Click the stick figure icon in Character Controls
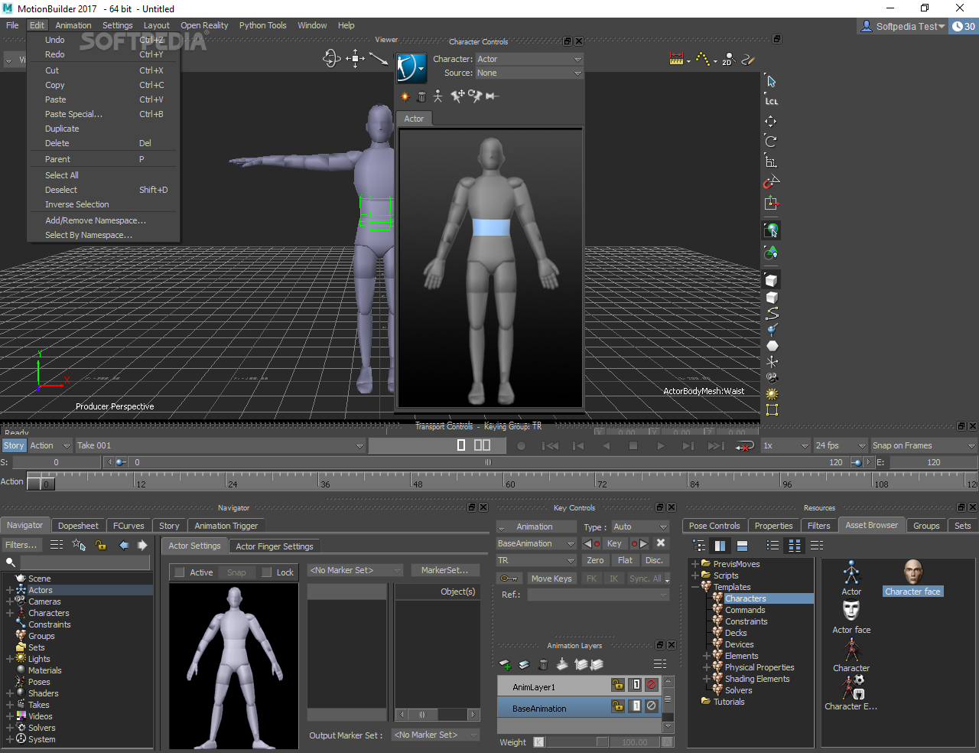 tap(437, 96)
